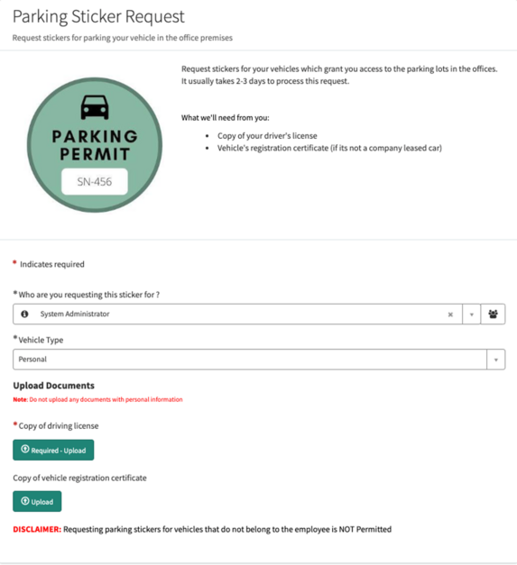Open the user group lookup icon
Image resolution: width=517 pixels, height=565 pixels.
[x=493, y=314]
